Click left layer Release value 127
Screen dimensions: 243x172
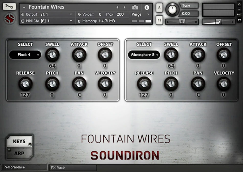pyautogui.click(x=25, y=95)
